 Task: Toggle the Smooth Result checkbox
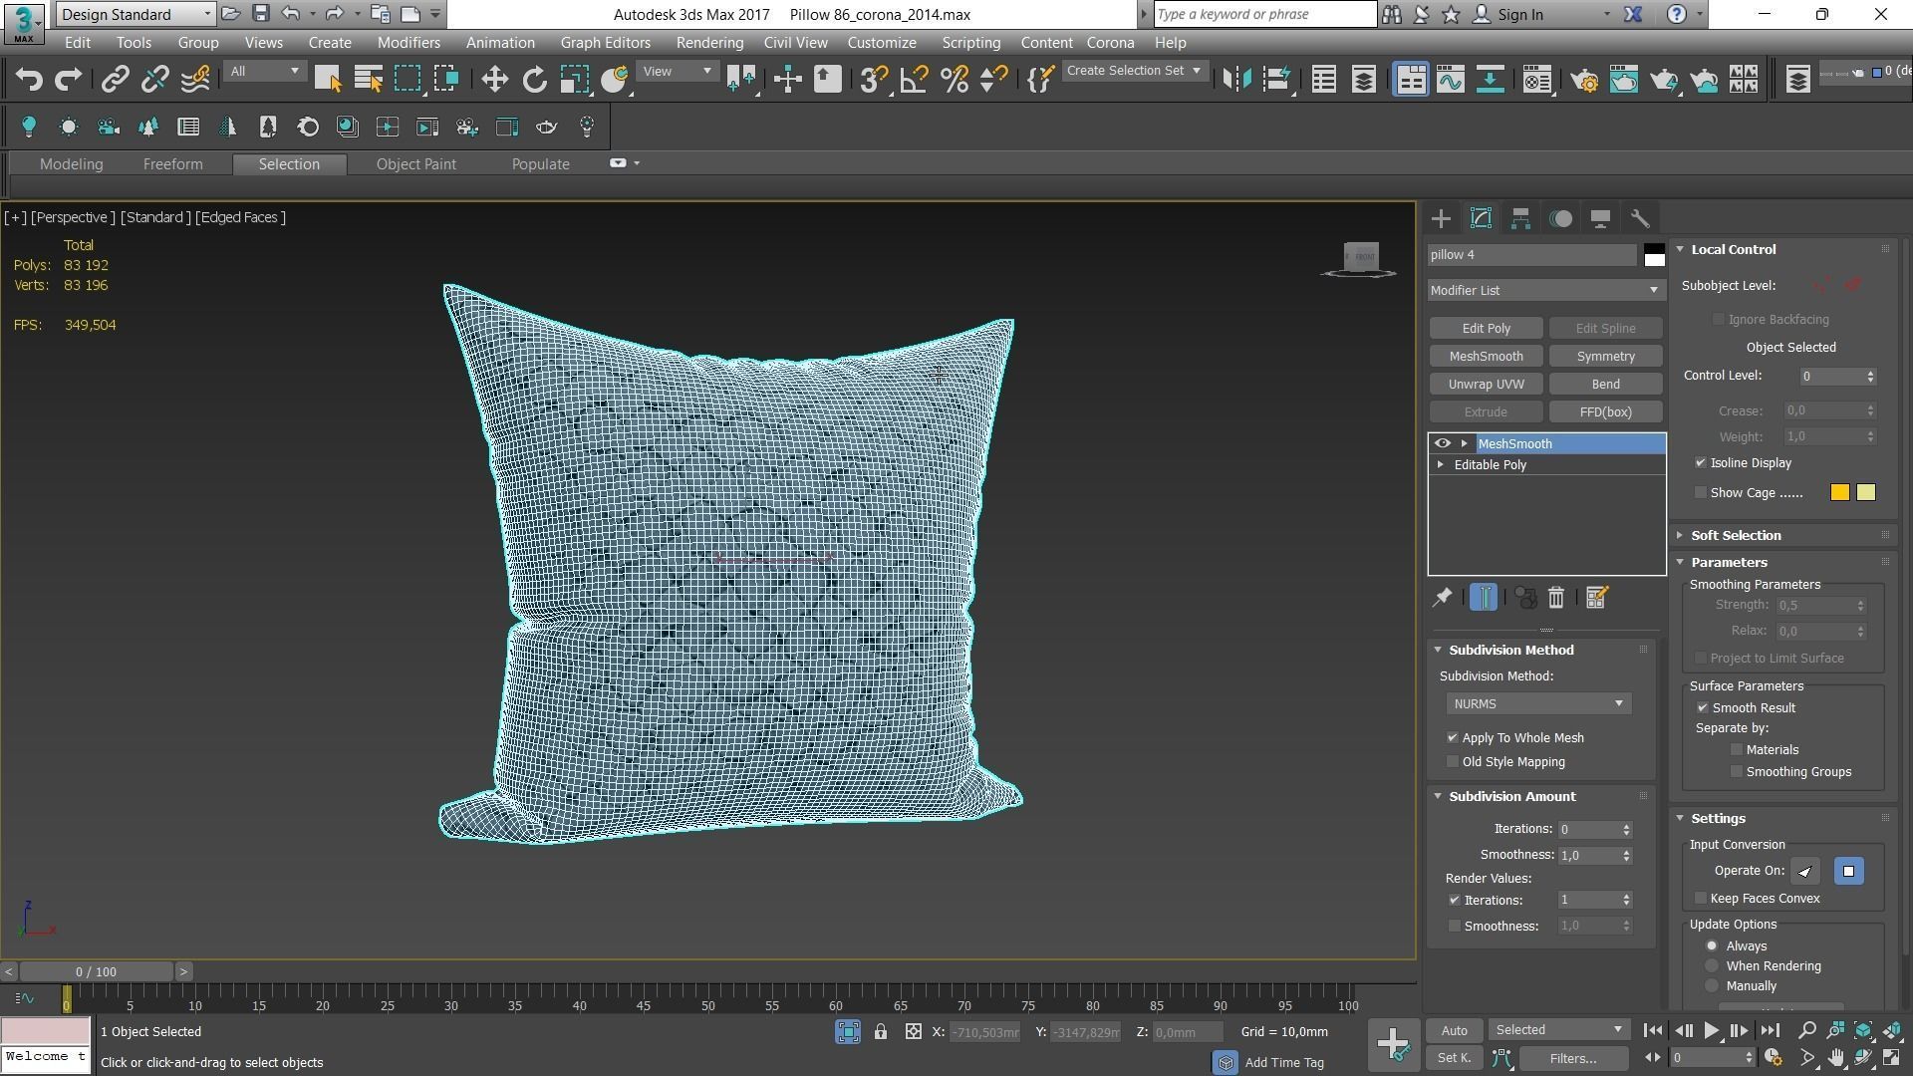[x=1703, y=708]
